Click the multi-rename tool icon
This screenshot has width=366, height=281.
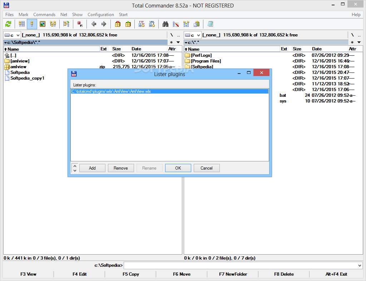176,24
